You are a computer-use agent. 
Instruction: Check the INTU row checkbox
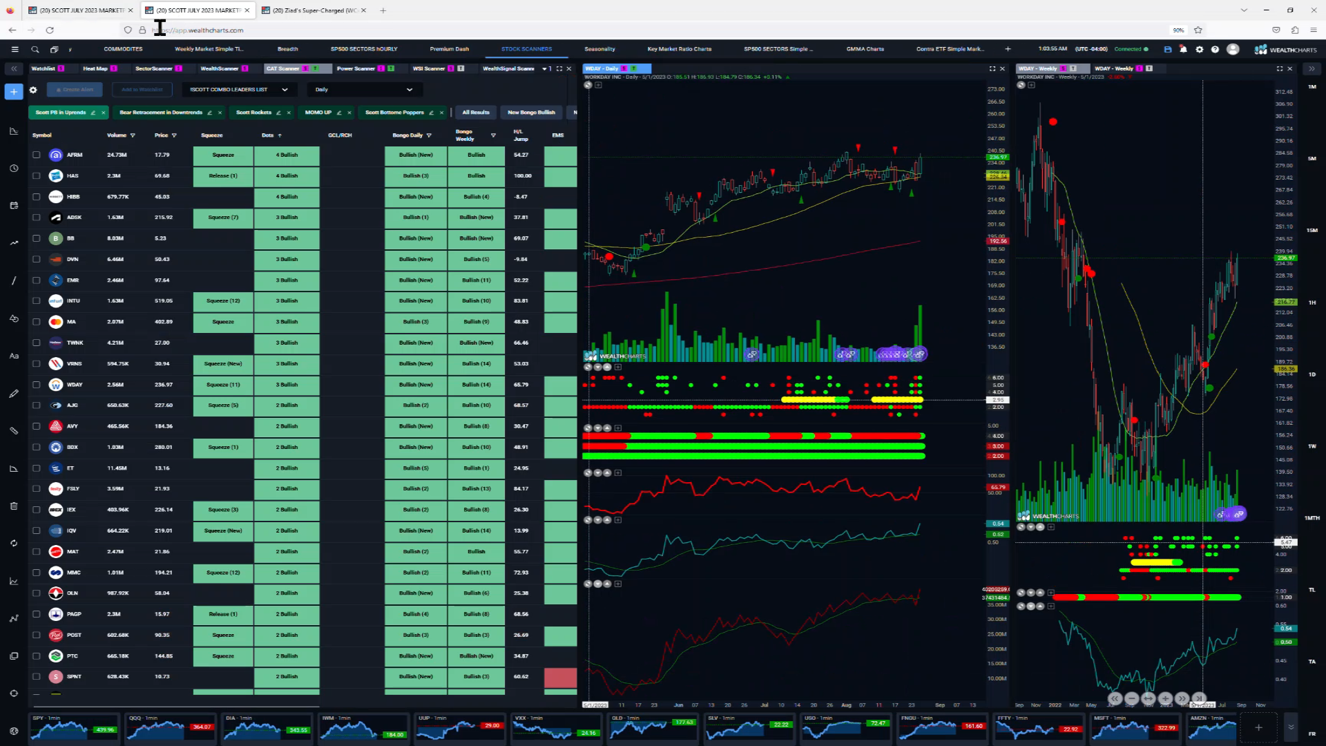click(37, 301)
